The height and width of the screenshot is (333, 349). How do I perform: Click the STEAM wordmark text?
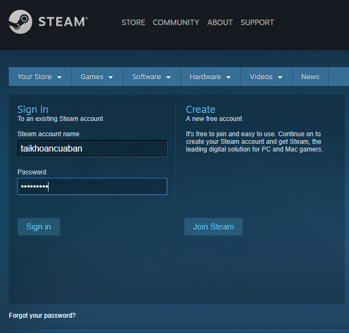click(x=63, y=22)
